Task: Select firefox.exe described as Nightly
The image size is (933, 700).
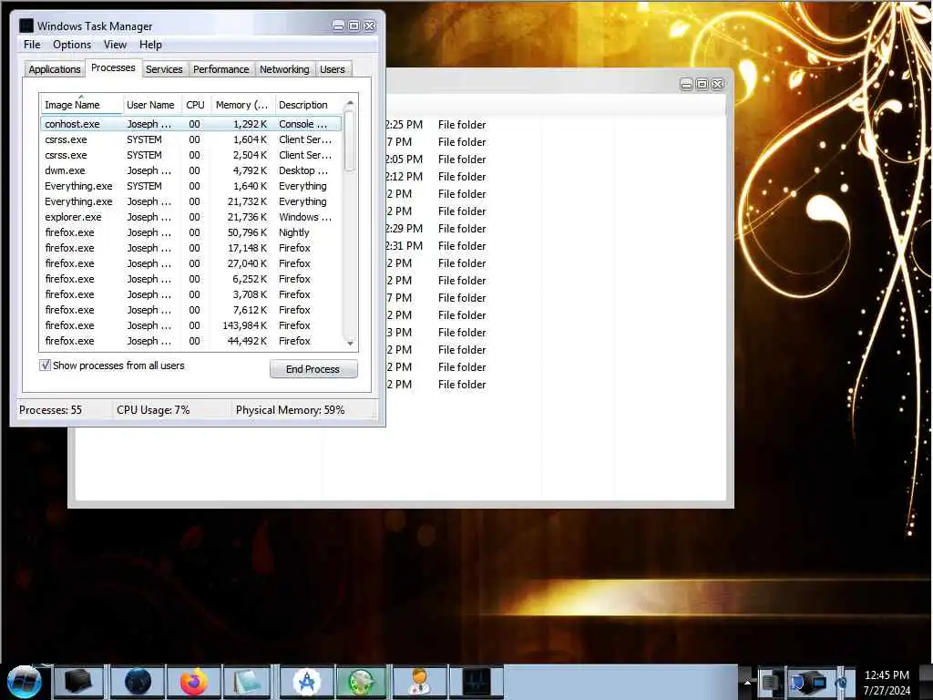Action: tap(191, 232)
